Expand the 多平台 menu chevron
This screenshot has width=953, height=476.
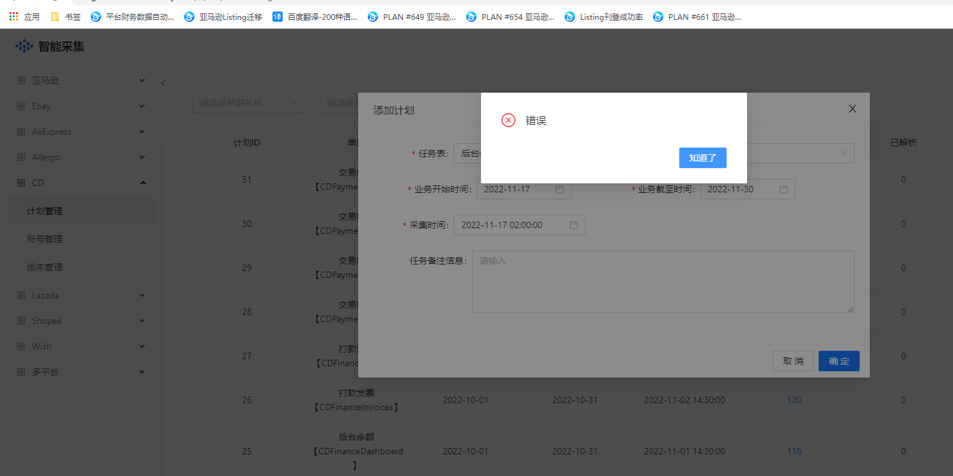point(142,371)
